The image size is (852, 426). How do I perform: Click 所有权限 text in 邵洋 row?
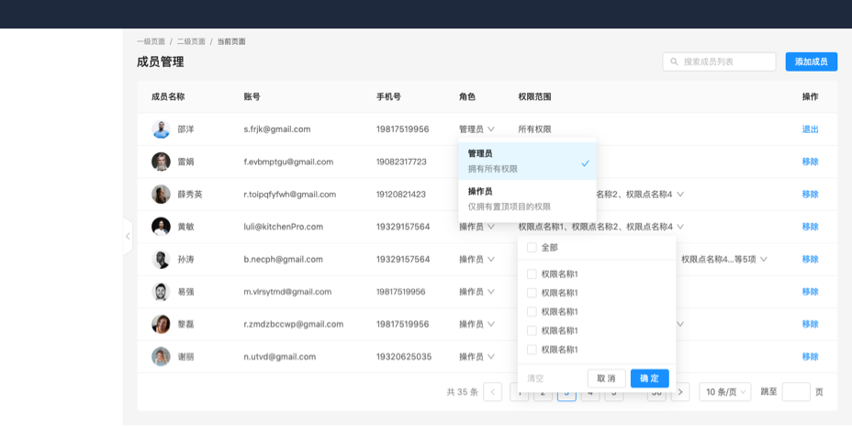click(x=534, y=129)
